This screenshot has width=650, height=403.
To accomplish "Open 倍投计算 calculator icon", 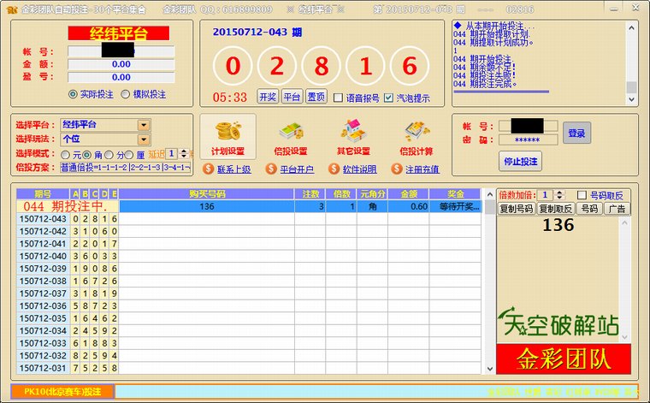I will click(417, 132).
